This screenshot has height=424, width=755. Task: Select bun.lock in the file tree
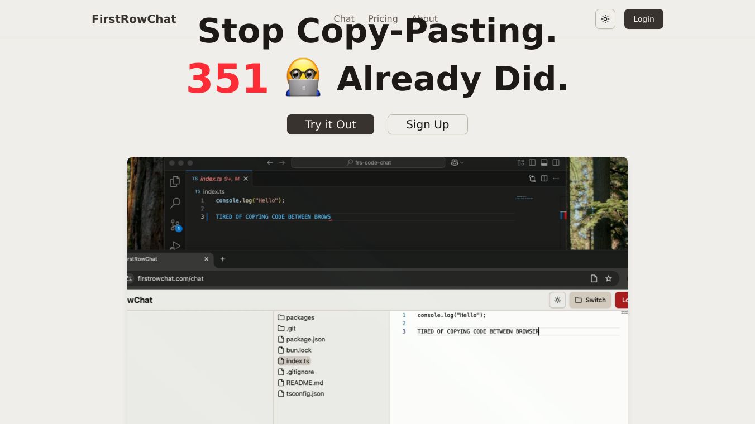pyautogui.click(x=294, y=350)
